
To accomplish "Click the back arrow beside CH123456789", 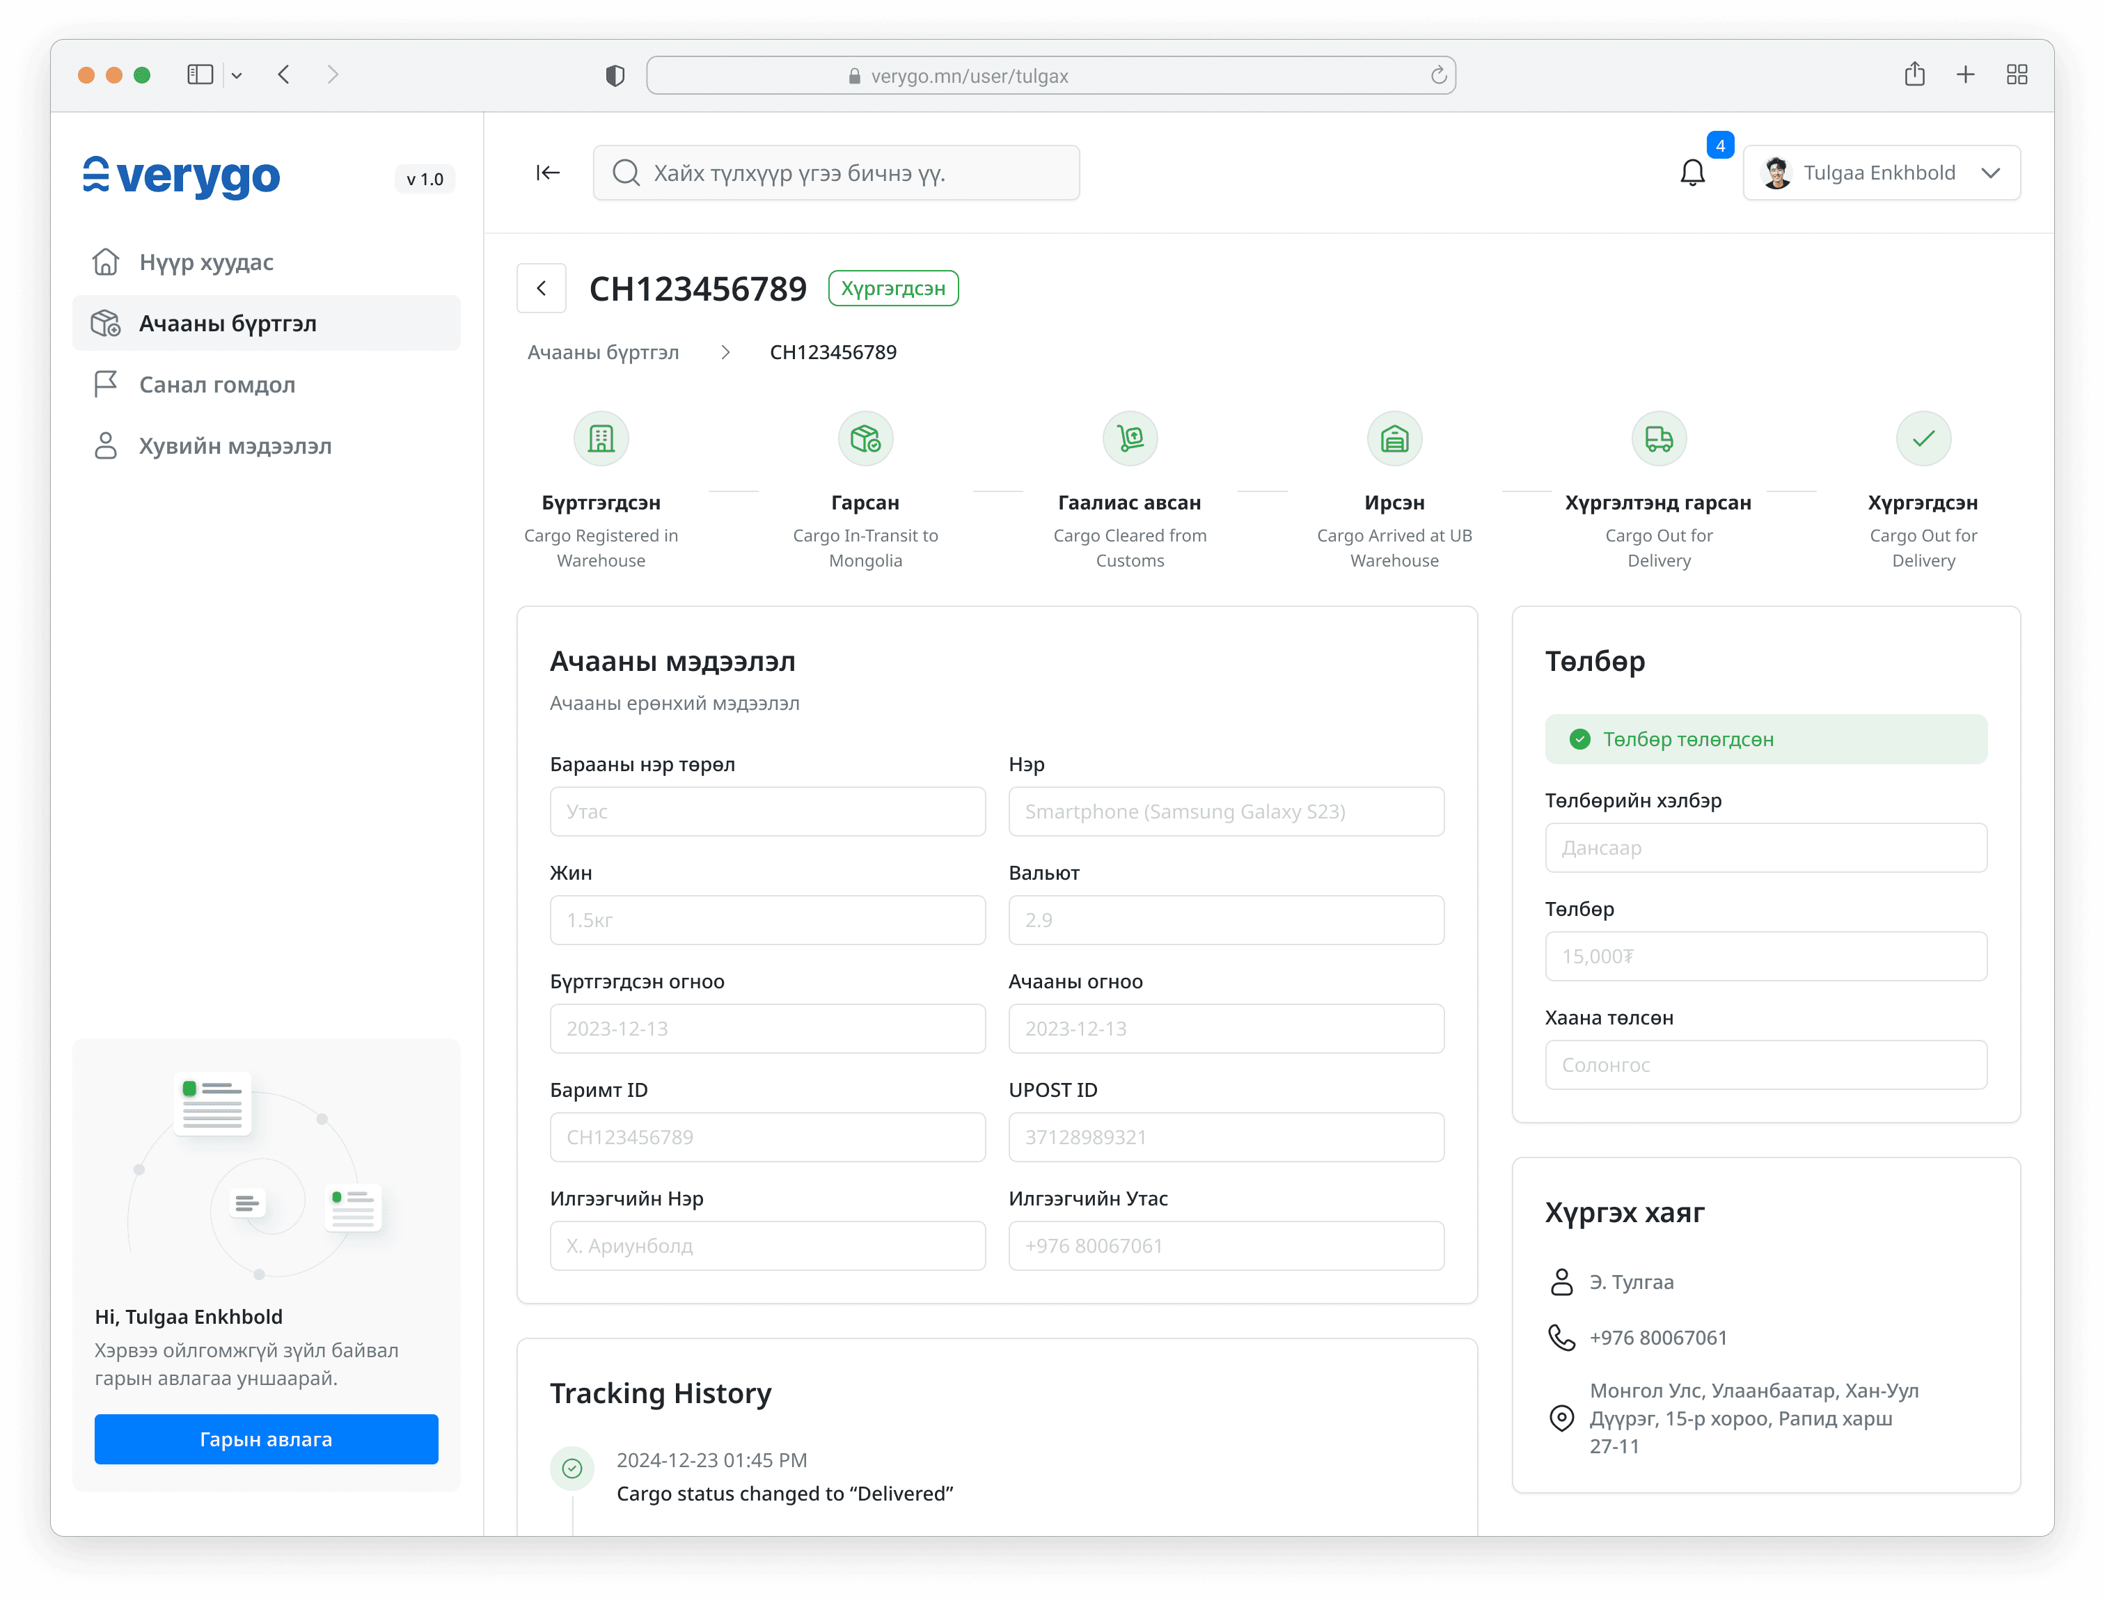I will pos(542,288).
